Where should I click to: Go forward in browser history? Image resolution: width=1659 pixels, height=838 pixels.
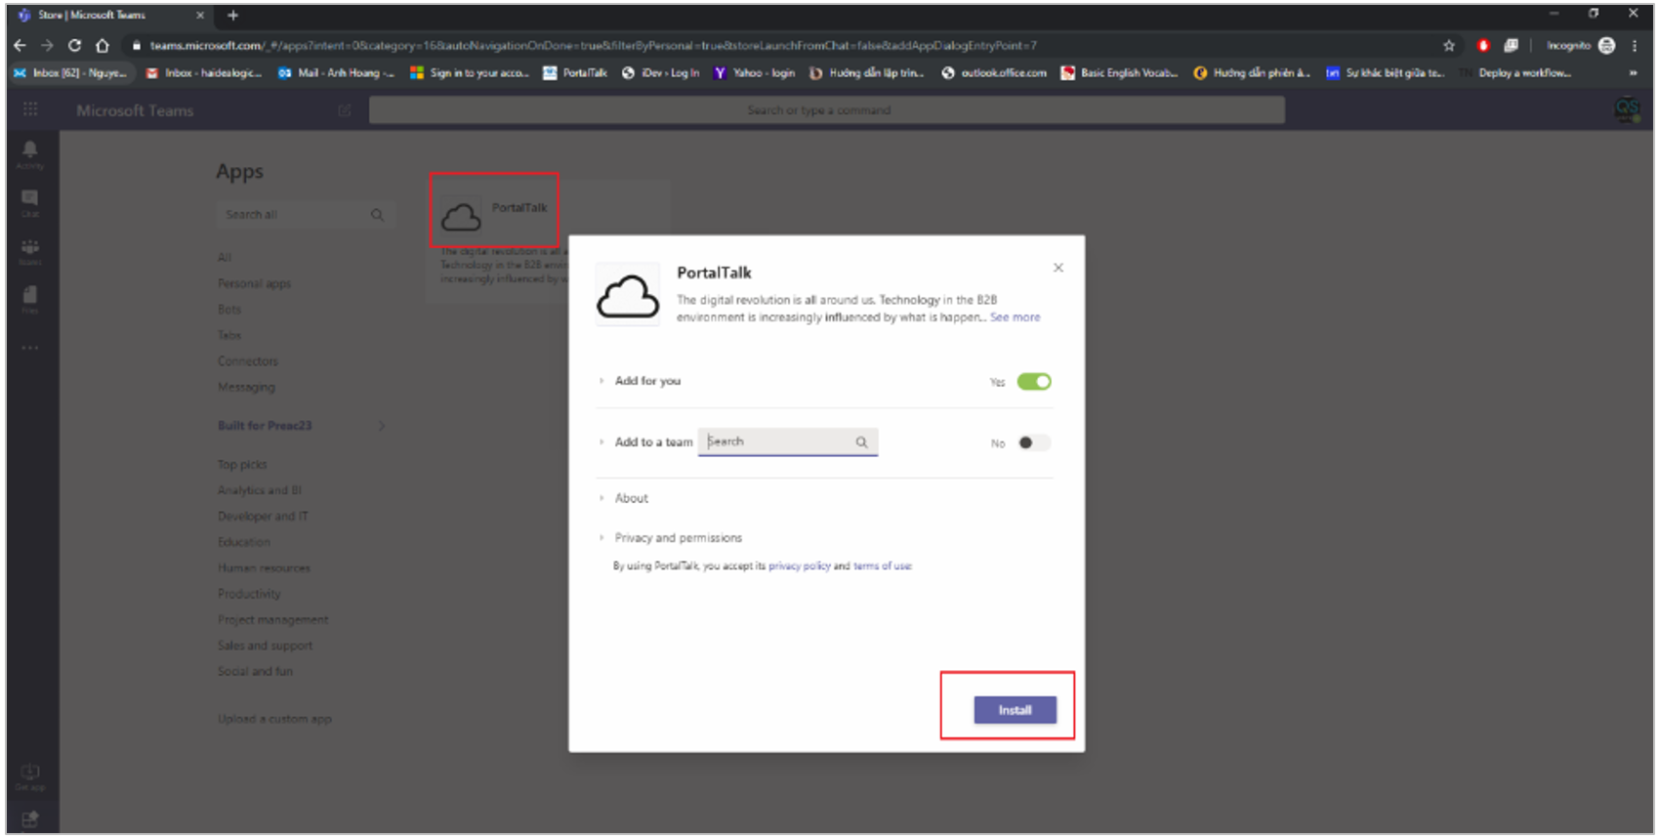coord(47,45)
